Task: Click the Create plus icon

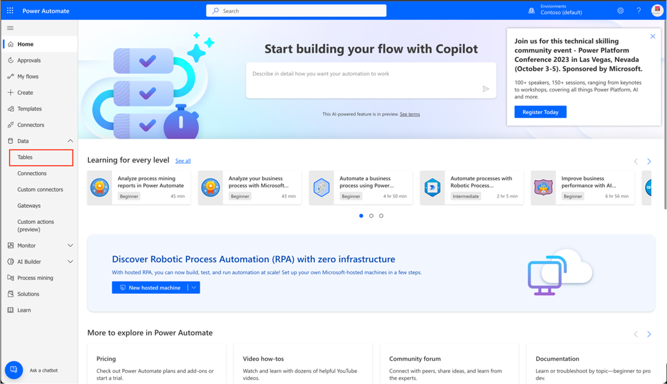Action: pos(11,92)
